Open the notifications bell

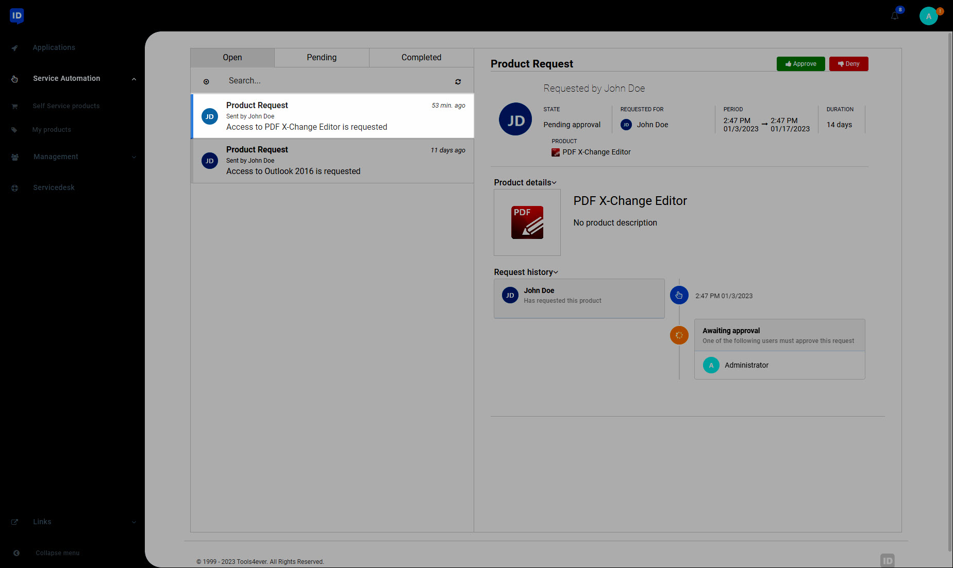coord(895,16)
